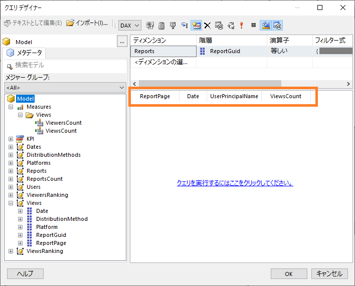Click the ディメンション column header
This screenshot has height=286, width=355.
click(163, 41)
